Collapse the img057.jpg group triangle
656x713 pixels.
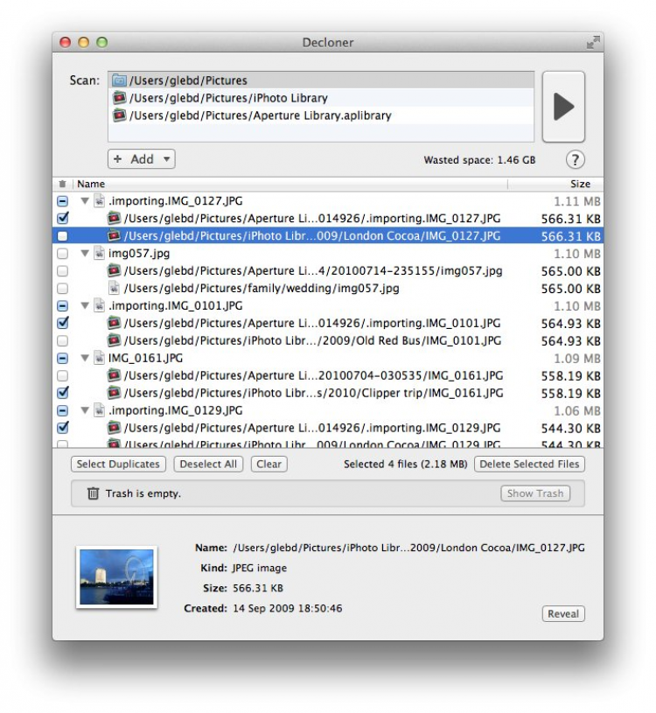85,254
